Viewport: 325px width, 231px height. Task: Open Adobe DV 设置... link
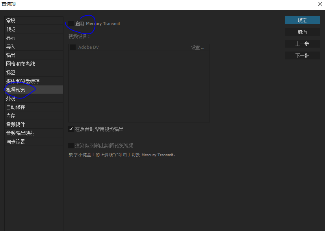[197, 47]
